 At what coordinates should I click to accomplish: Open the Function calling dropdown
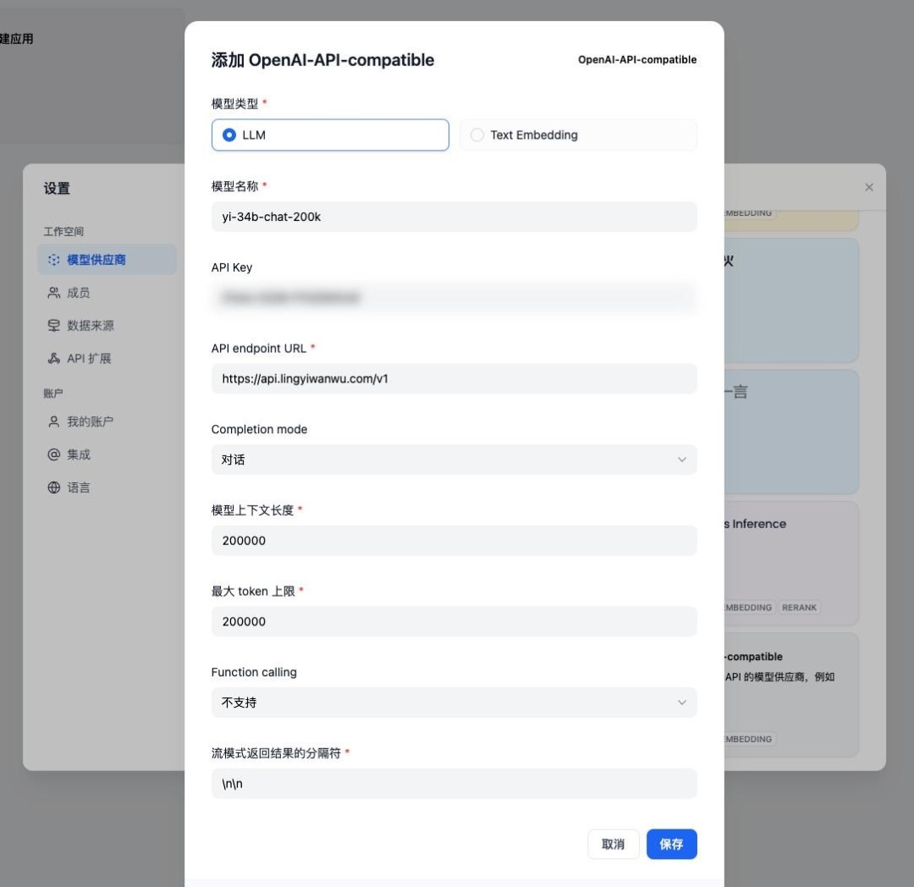454,702
